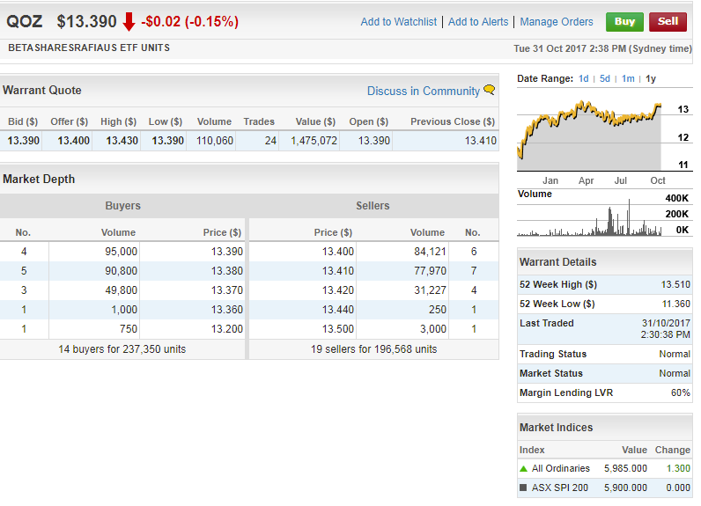Click the -$0.02 (-0.15%) price change
Viewport: 701px width, 506px height.
pyautogui.click(x=189, y=21)
